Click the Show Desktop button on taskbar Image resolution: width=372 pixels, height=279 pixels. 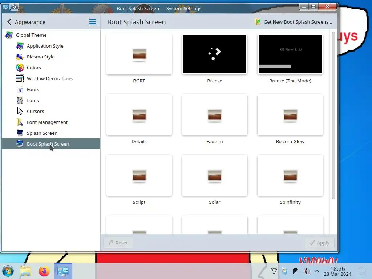[x=363, y=271]
